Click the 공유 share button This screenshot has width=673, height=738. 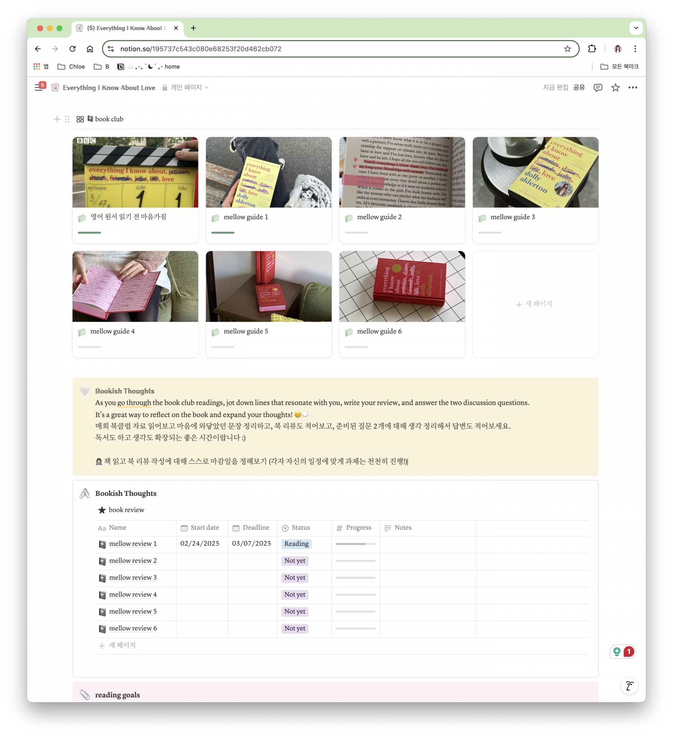pyautogui.click(x=579, y=88)
